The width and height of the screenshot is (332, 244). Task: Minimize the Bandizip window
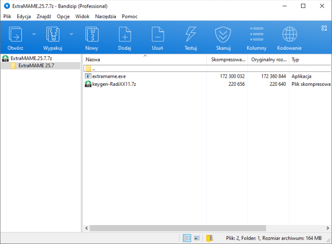[285, 6]
